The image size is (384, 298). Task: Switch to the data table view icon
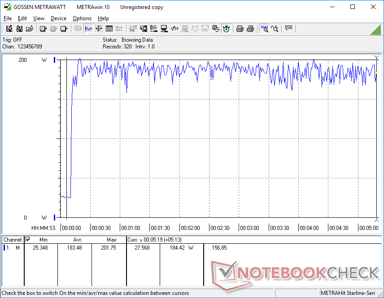pyautogui.click(x=109, y=29)
